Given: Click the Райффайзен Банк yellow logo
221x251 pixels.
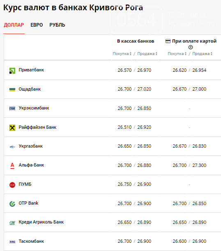Looking at the screenshot, I should click(x=12, y=128).
